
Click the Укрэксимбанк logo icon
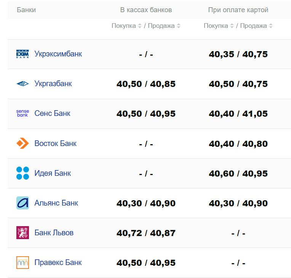click(x=22, y=54)
